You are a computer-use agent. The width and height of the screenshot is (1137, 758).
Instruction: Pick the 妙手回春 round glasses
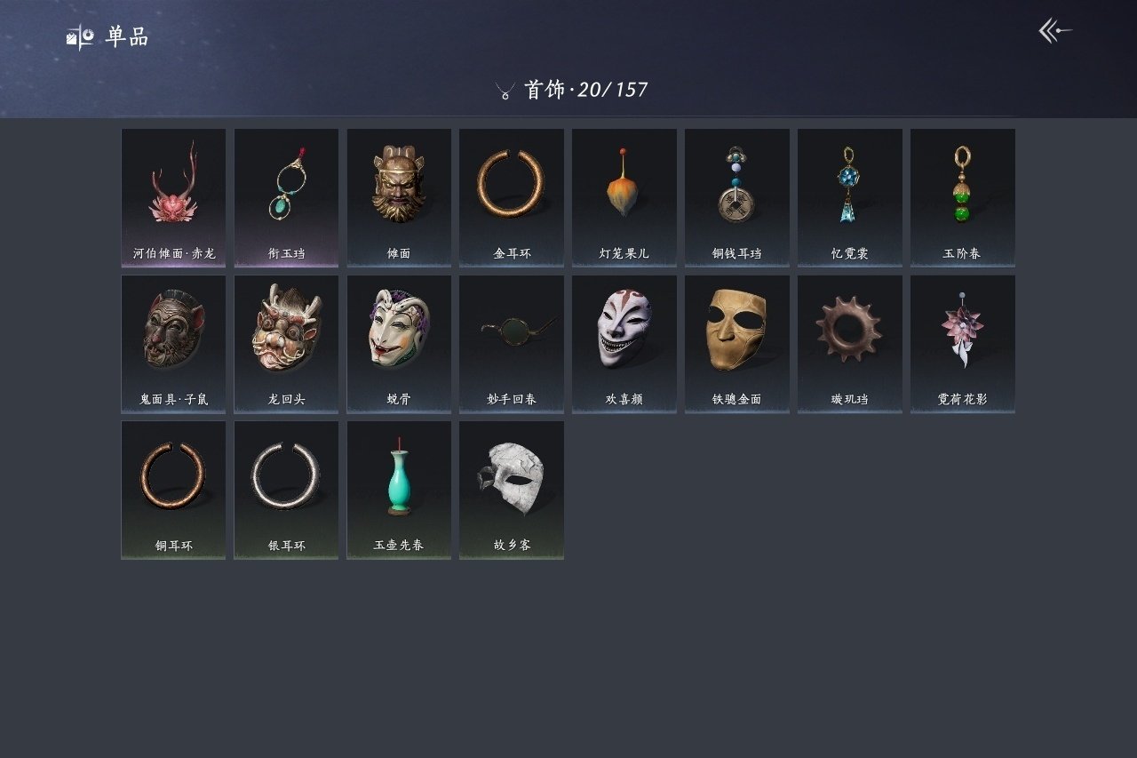click(x=512, y=344)
